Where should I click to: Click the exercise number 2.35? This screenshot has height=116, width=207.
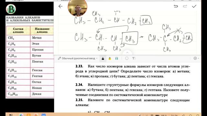(79, 100)
